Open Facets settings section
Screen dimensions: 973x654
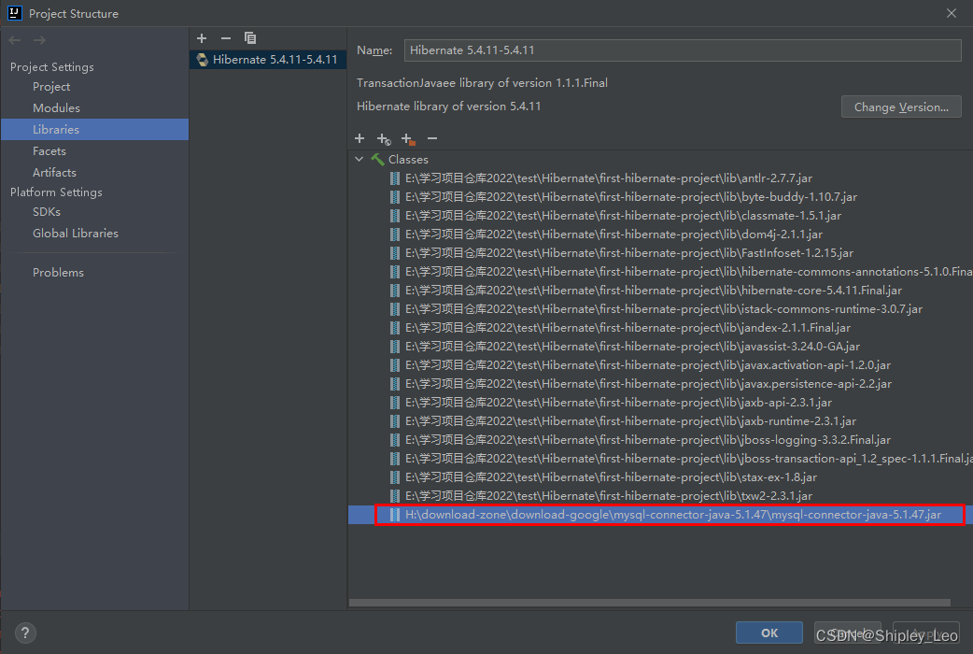49,151
